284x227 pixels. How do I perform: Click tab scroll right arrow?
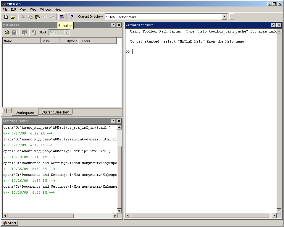point(9,111)
